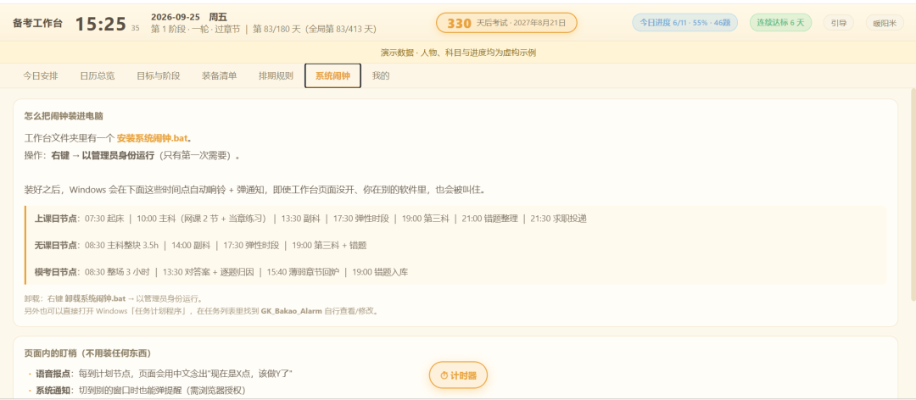This screenshot has height=400, width=916.
Task: Click the 备考工作台 title
Action: tap(37, 24)
